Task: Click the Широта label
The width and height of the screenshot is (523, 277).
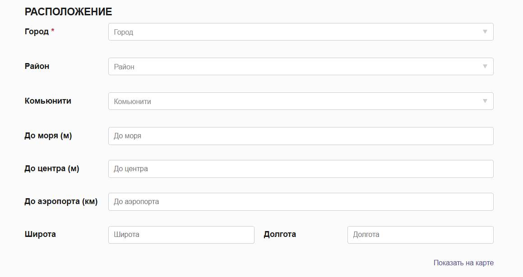Action: click(x=40, y=234)
